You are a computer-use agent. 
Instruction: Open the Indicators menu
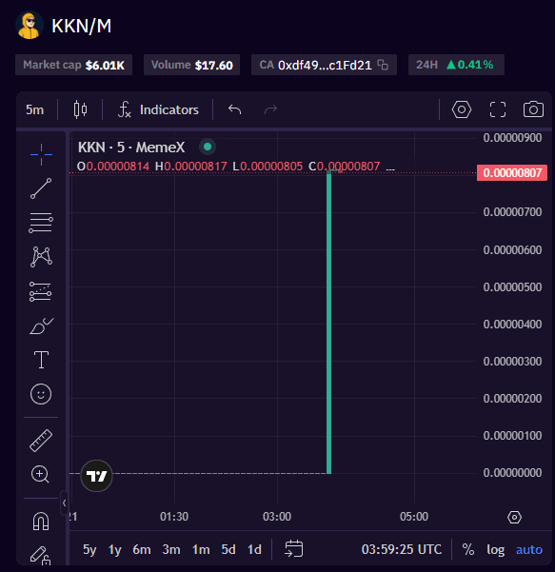(x=158, y=109)
